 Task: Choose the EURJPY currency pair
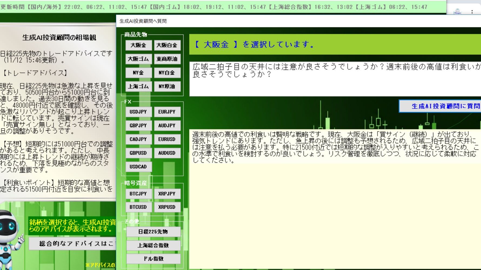click(x=167, y=112)
